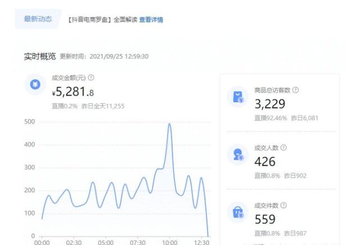Viewport: 360px width, 245px height.
Task: Open help icon next to 成交人数
Action: [283, 148]
